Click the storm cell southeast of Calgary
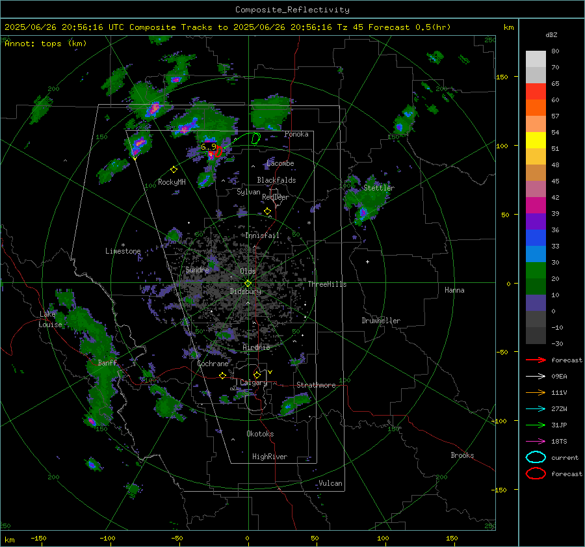Image resolution: width=585 pixels, height=547 pixels. tap(294, 405)
